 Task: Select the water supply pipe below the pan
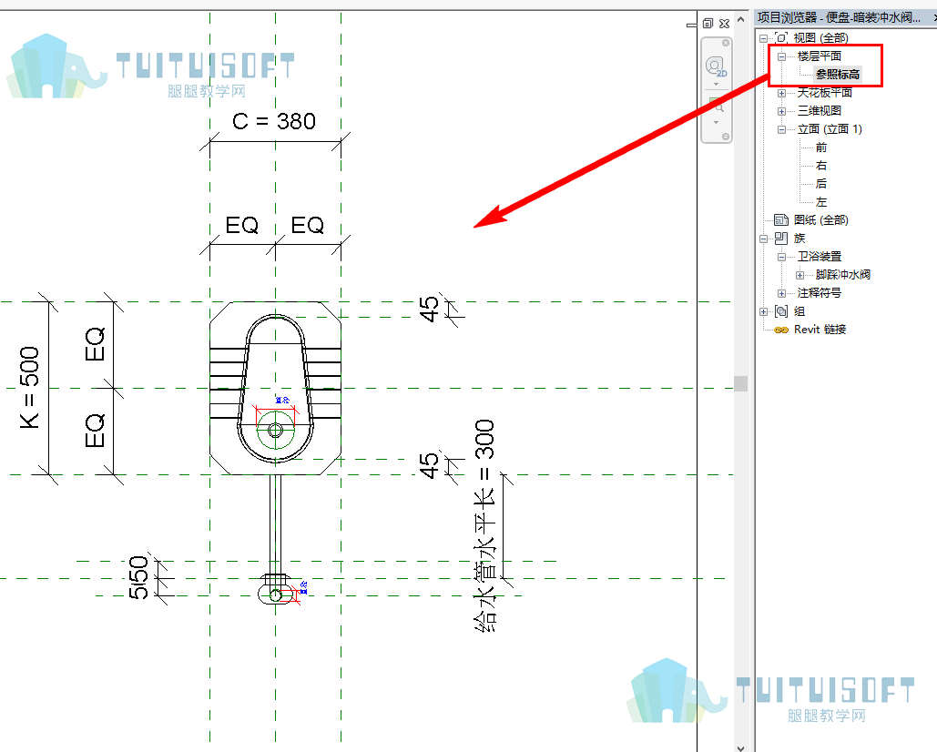pos(276,524)
